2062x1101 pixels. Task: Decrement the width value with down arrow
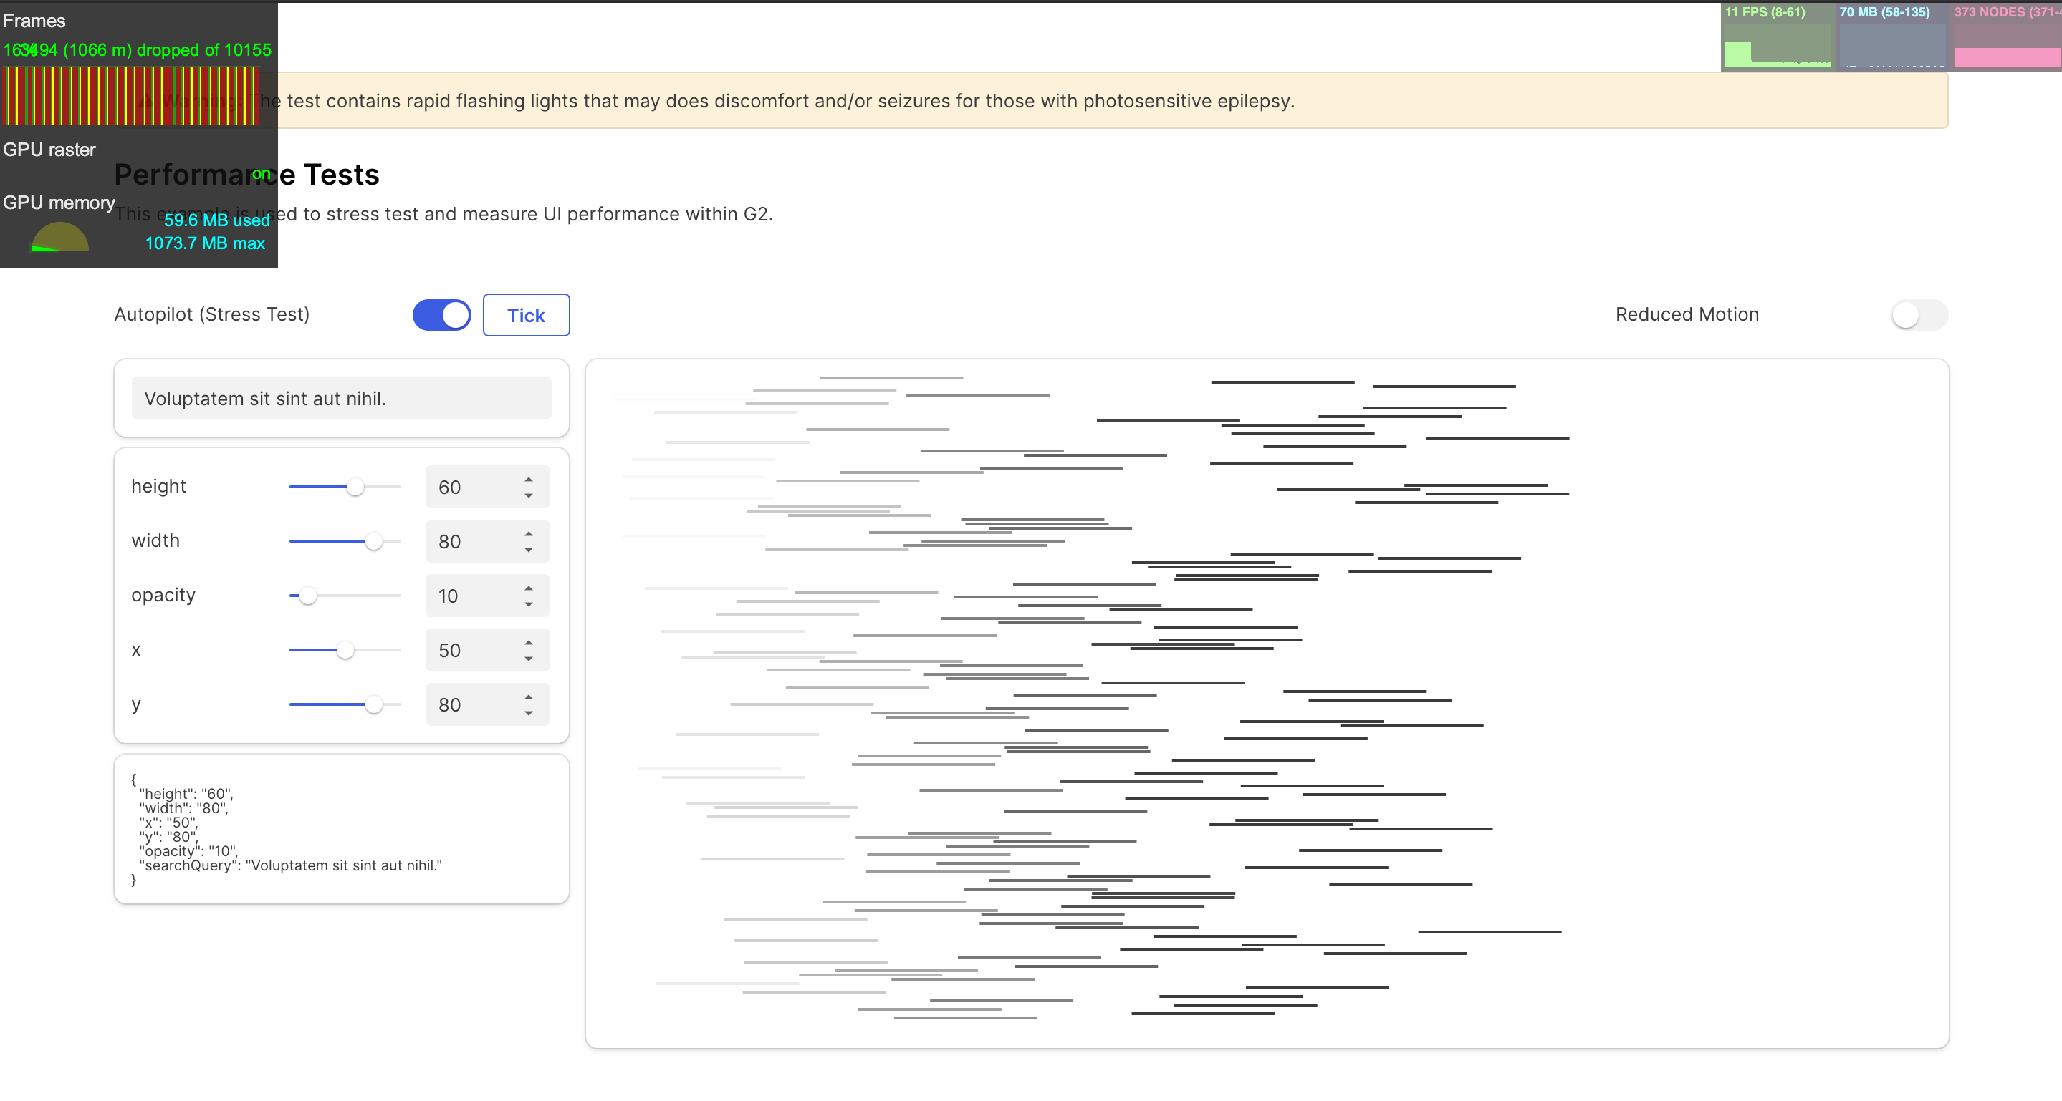click(x=527, y=548)
